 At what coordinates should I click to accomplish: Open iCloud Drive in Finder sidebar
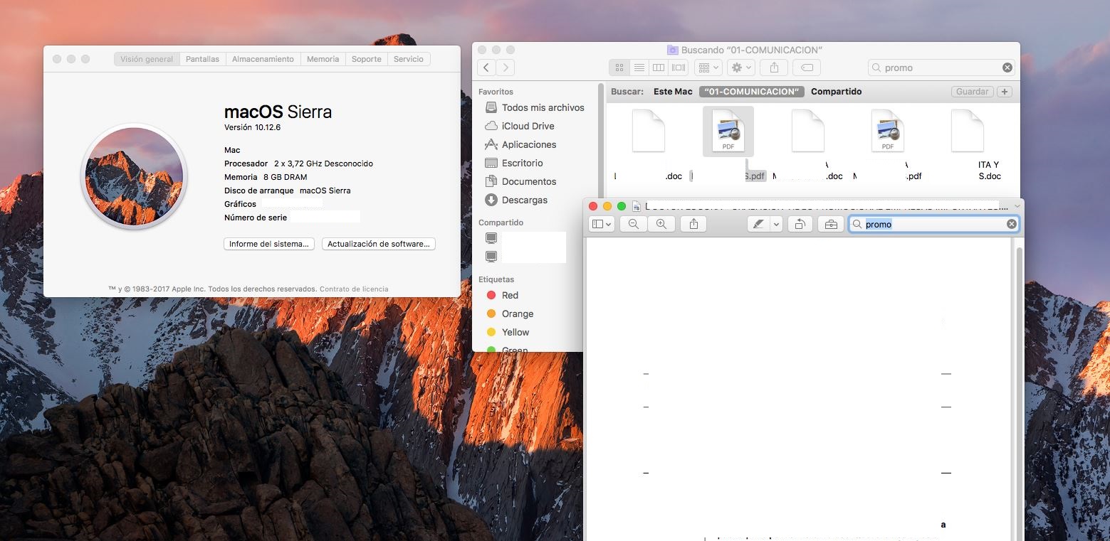point(519,126)
